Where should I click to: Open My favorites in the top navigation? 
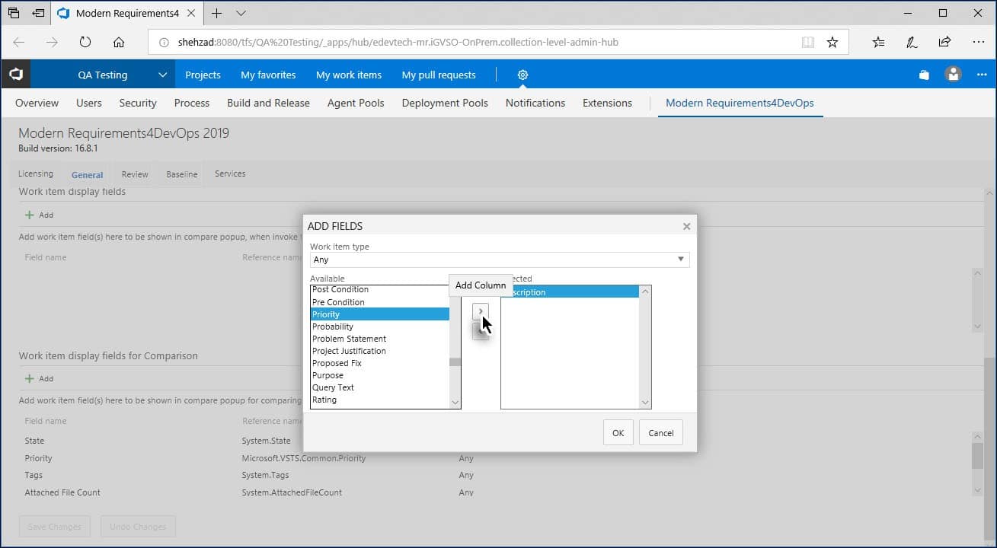(x=268, y=75)
